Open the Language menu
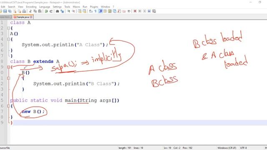Image resolution: width=267 pixels, height=150 pixels. (x=45, y=7)
